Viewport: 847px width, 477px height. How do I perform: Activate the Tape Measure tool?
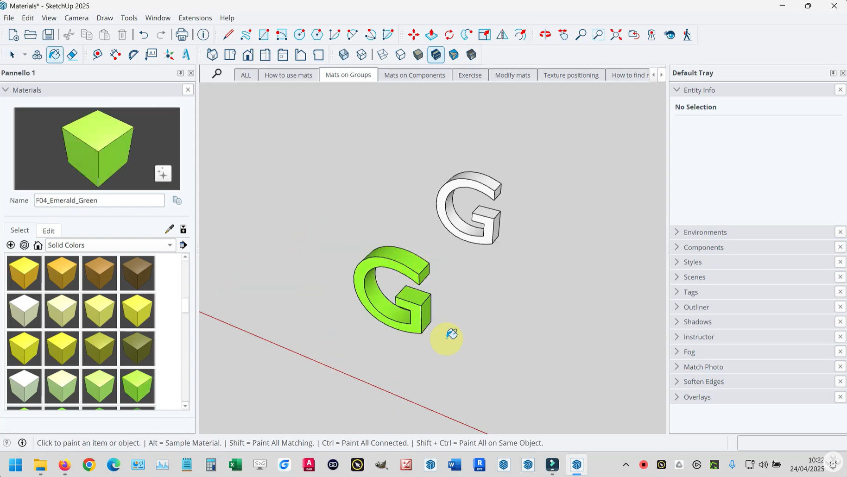[x=97, y=55]
